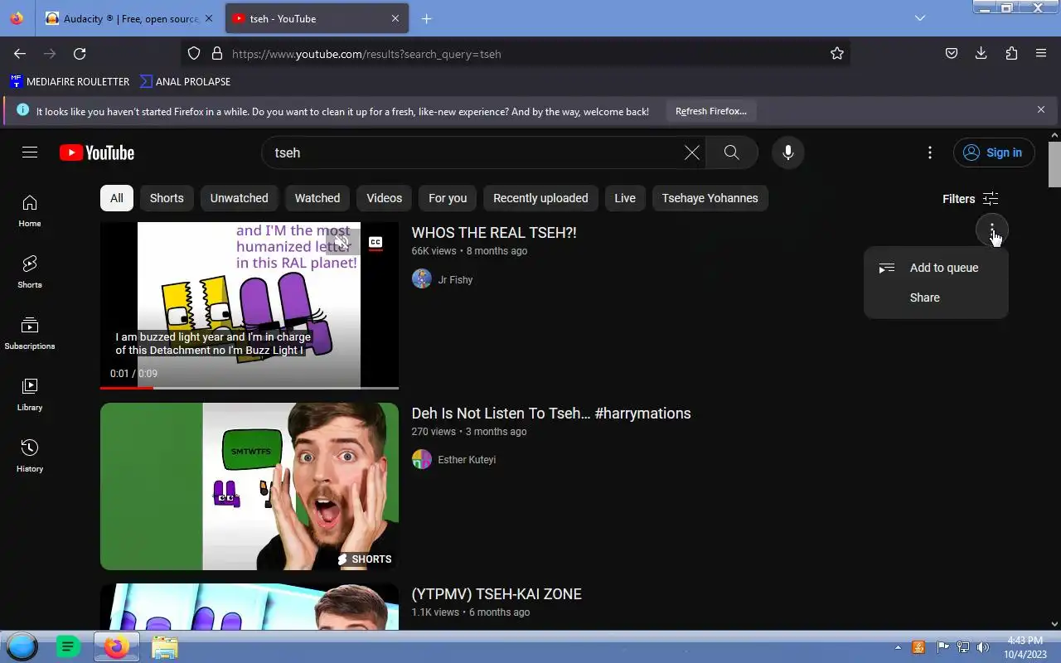Viewport: 1061px width, 663px height.
Task: Click the taskbar volume speaker icon
Action: click(x=983, y=647)
